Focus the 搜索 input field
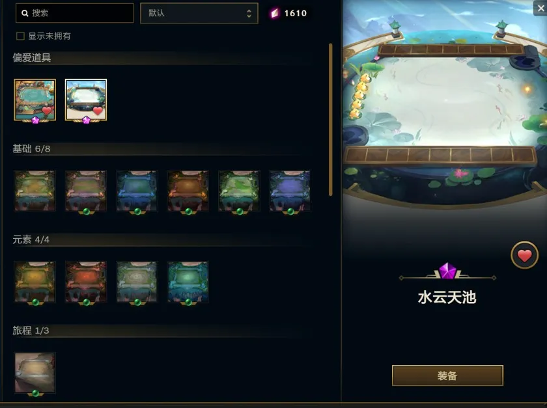Viewport: 547px width, 408px height. 75,13
